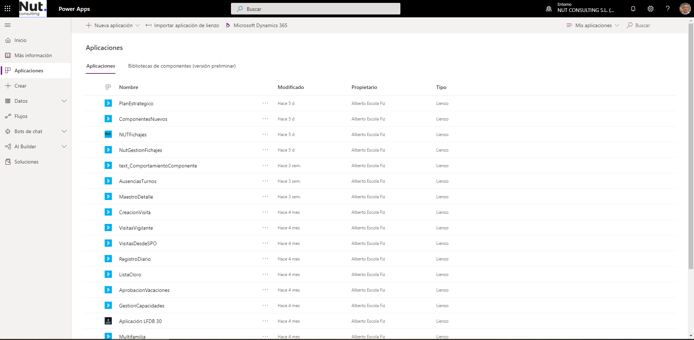The width and height of the screenshot is (694, 340).
Task: Open the Inicio page icon
Action: [8, 40]
